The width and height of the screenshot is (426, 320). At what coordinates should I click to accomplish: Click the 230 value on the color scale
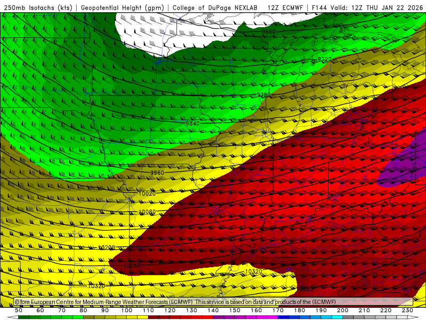coord(407,310)
